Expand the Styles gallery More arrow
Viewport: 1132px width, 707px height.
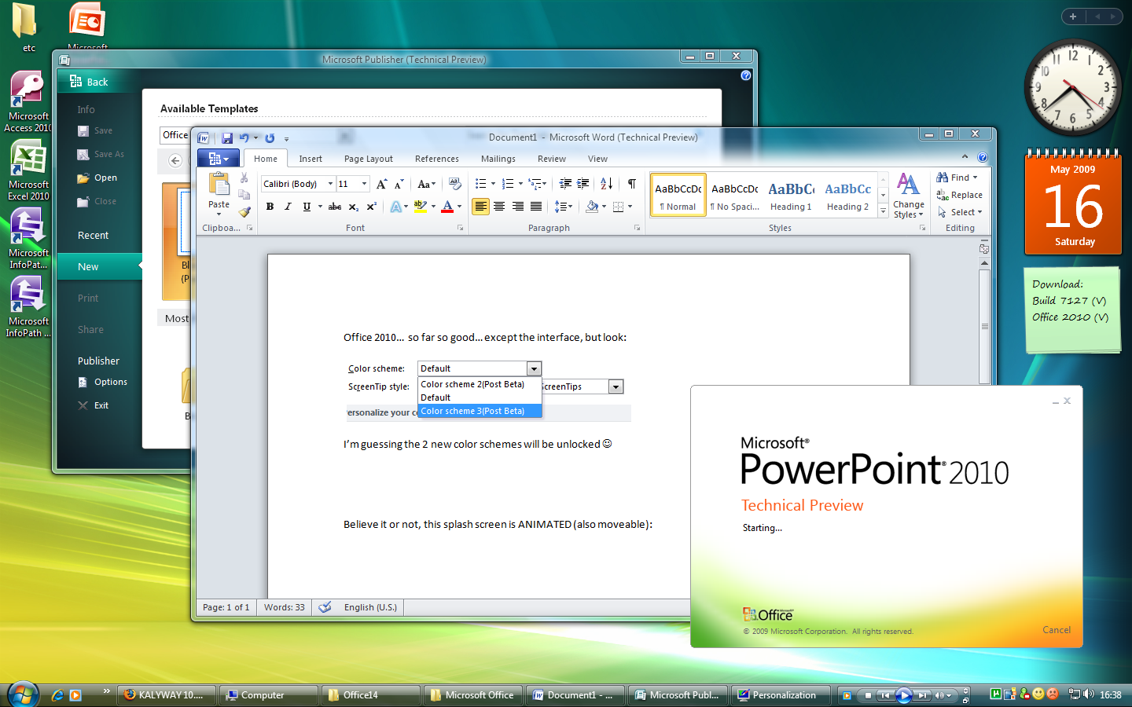(883, 211)
